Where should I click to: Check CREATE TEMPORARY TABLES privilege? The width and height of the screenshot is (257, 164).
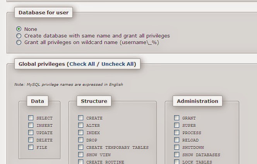tap(81, 147)
